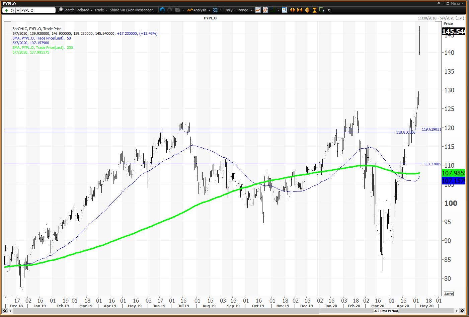
Task: Open the Related menu
Action: pos(84,10)
